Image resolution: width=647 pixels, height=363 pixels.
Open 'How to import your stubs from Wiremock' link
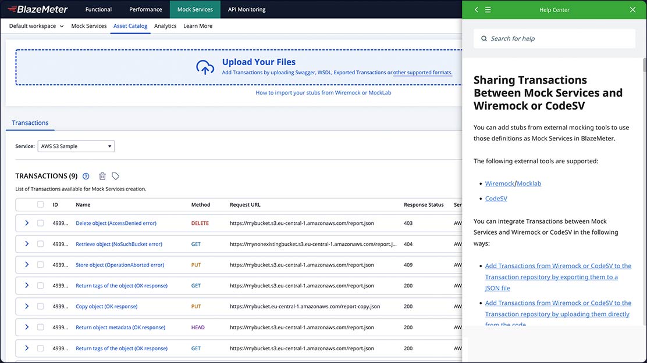pos(323,93)
